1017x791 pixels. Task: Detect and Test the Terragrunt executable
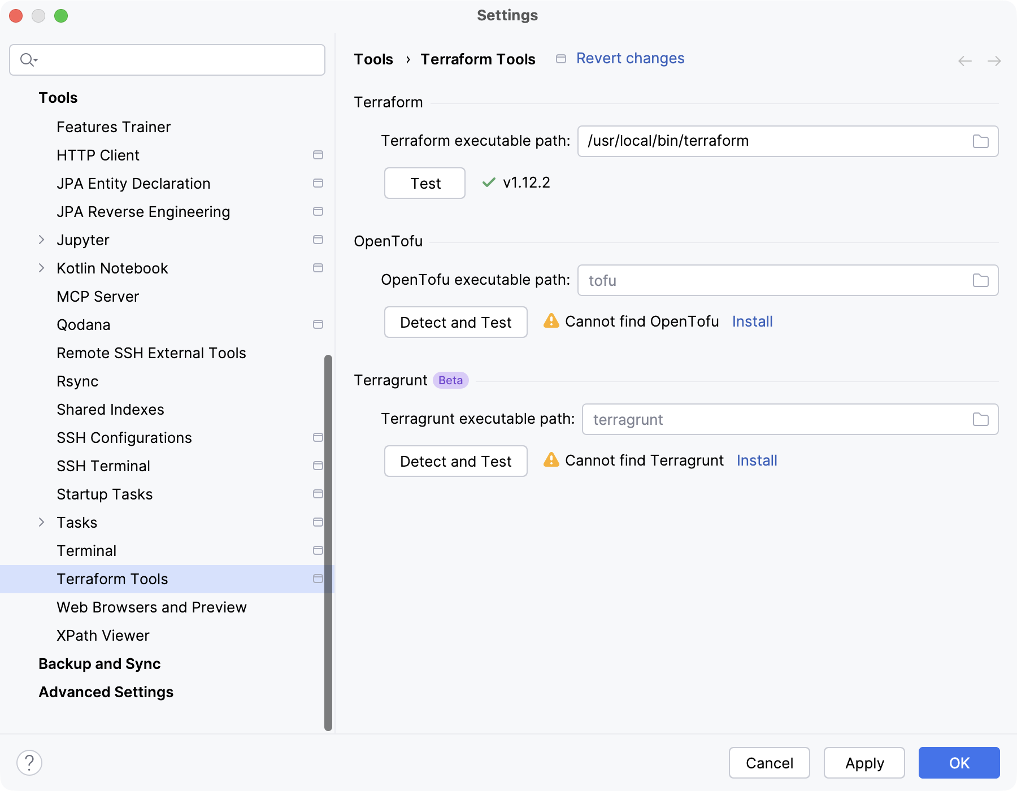click(455, 461)
